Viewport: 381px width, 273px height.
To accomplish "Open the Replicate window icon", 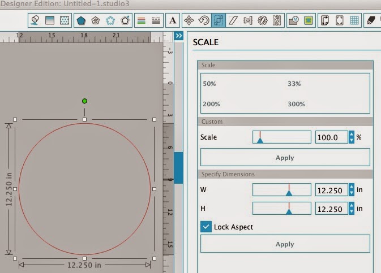I will 263,20.
